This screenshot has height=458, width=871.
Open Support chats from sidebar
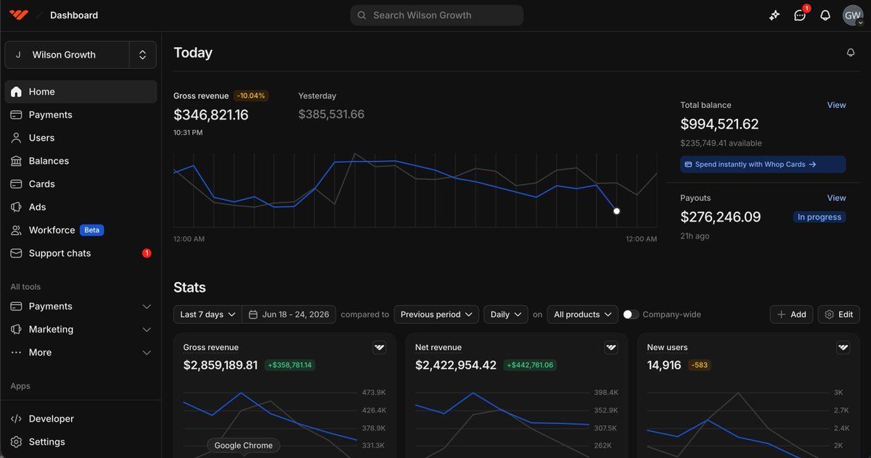(81, 254)
